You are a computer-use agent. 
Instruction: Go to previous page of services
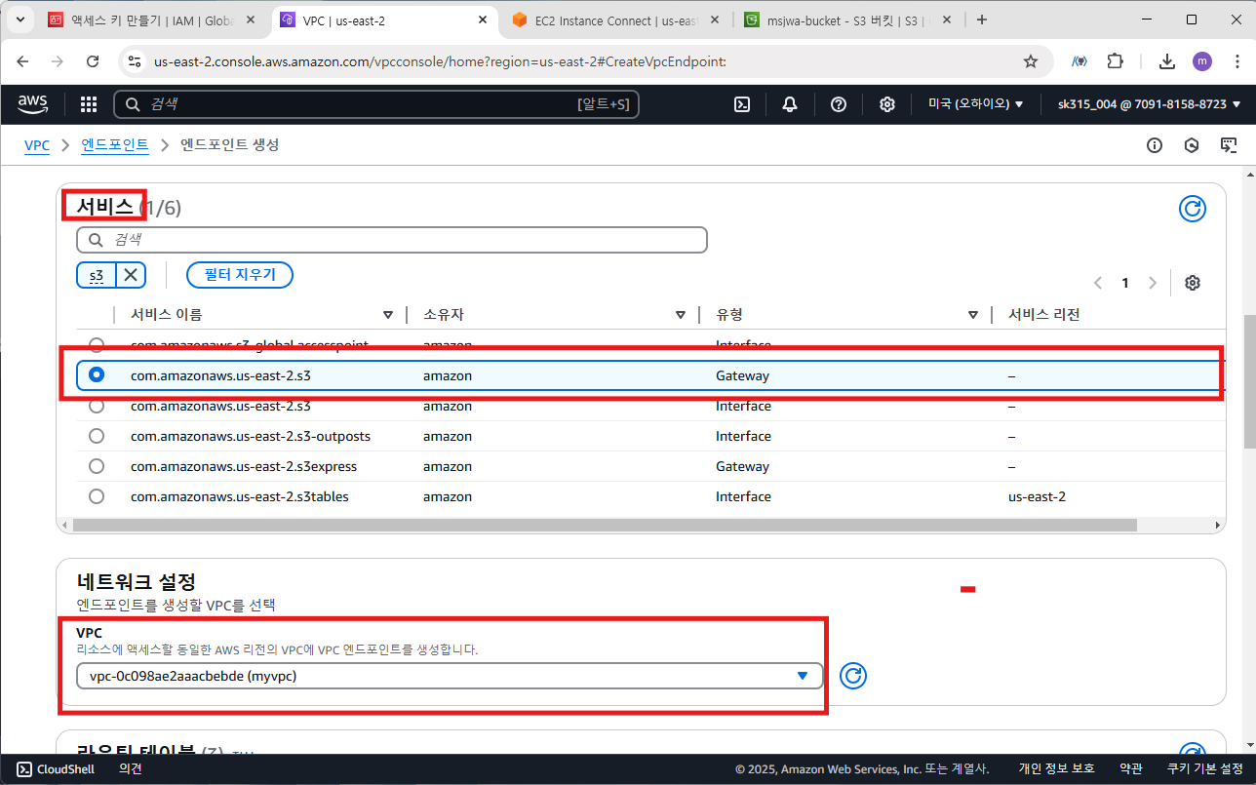coord(1098,283)
